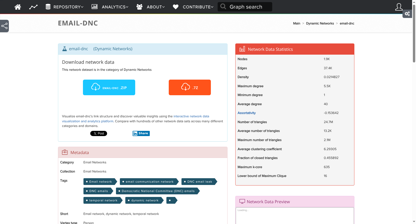Expand the Repository dropdown menu

[68, 7]
